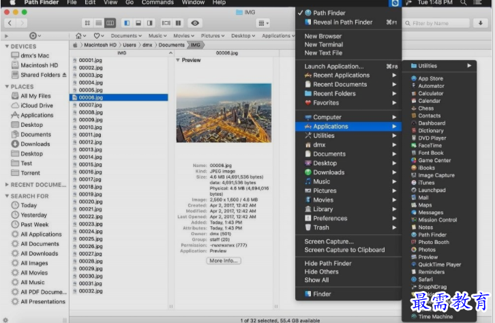This screenshot has width=495, height=323.
Task: Open Notification Center icon
Action: click(x=477, y=3)
